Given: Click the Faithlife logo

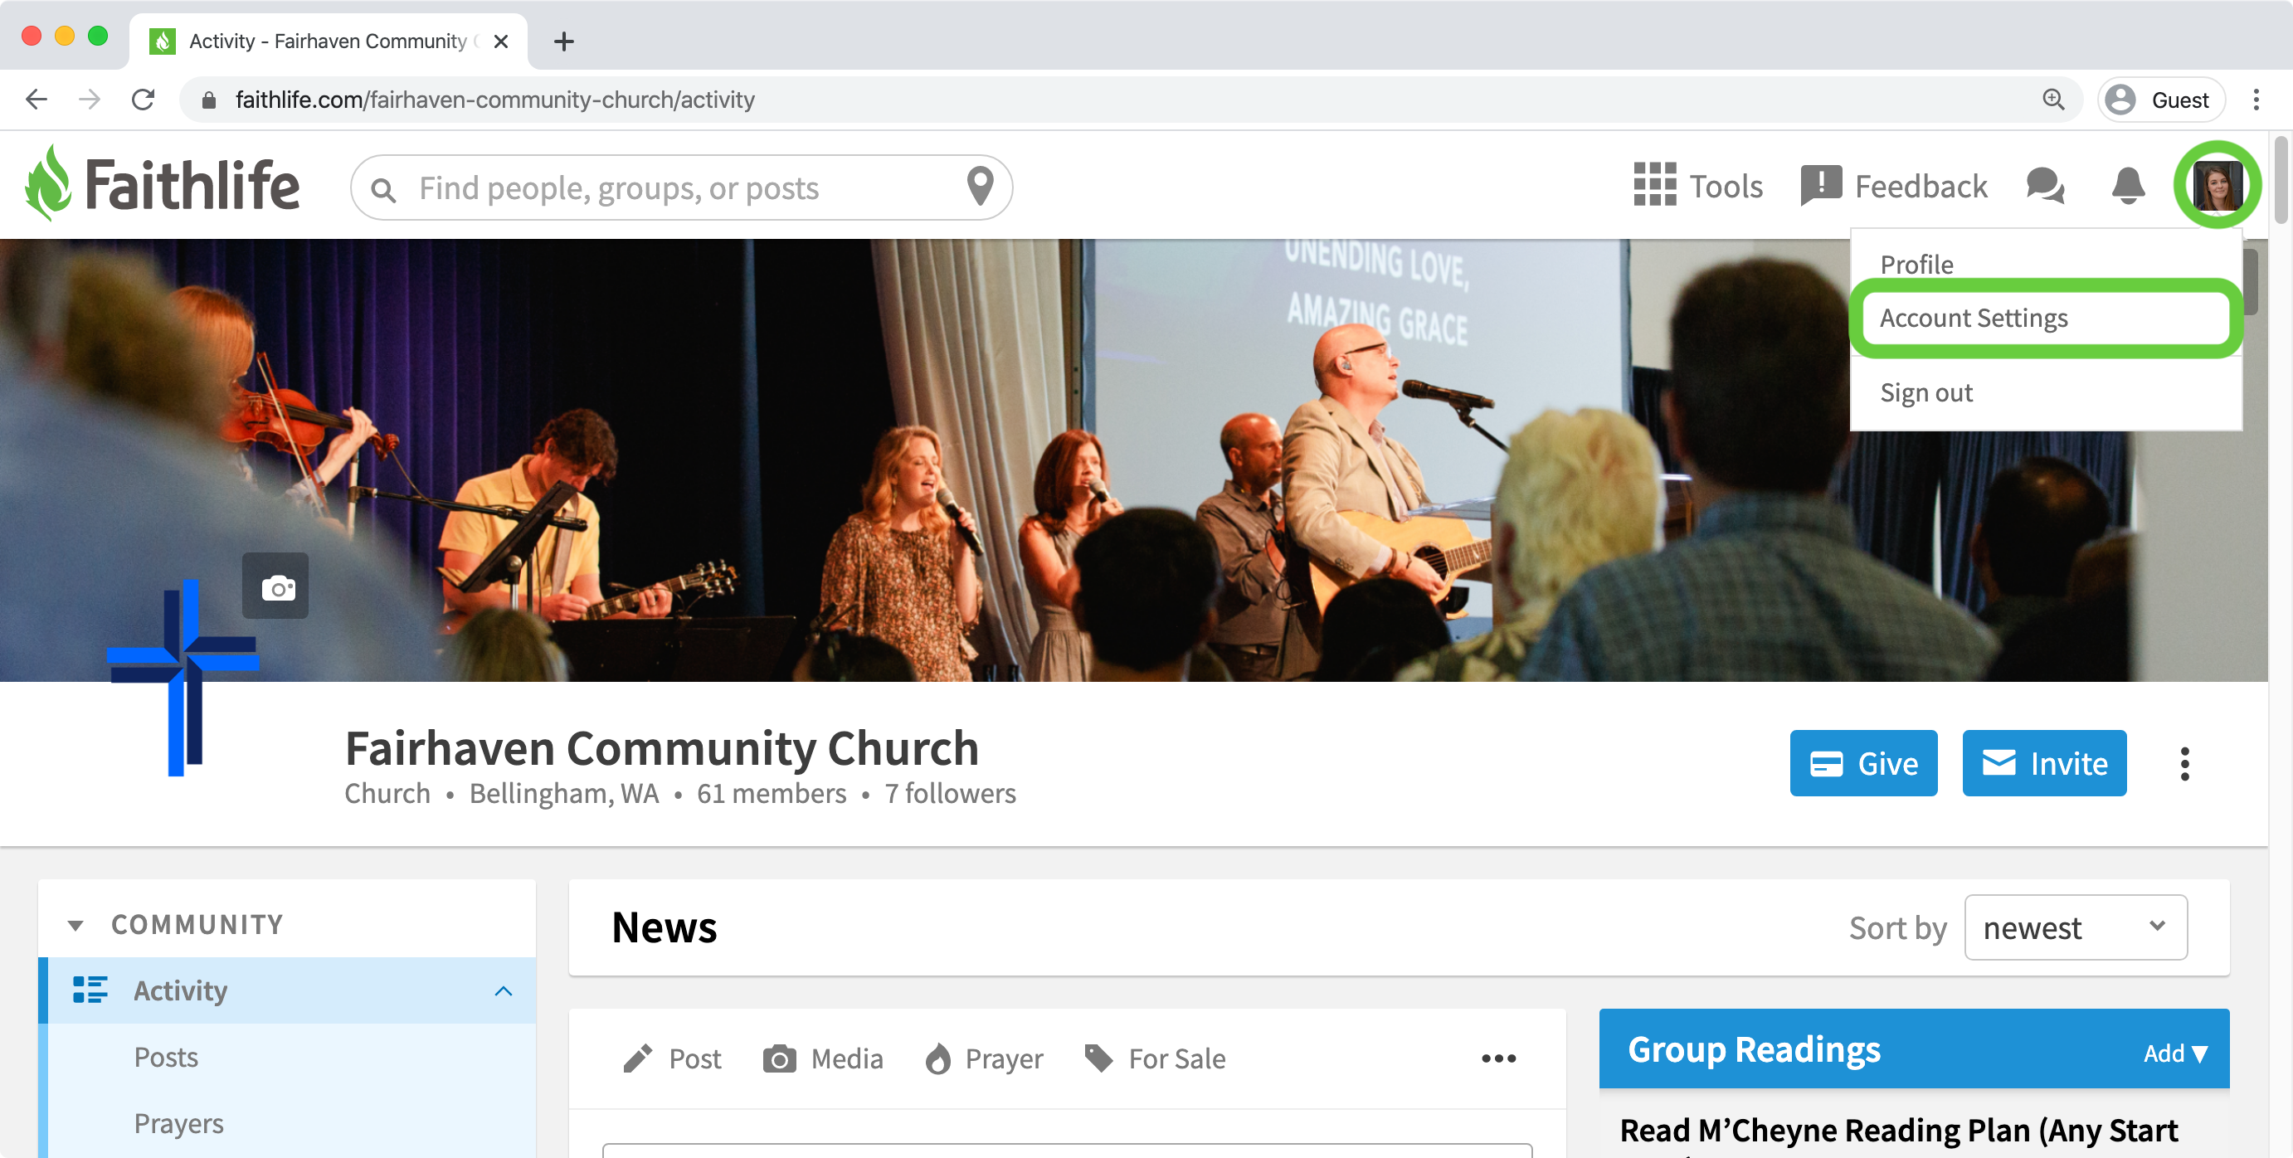Looking at the screenshot, I should tap(163, 184).
